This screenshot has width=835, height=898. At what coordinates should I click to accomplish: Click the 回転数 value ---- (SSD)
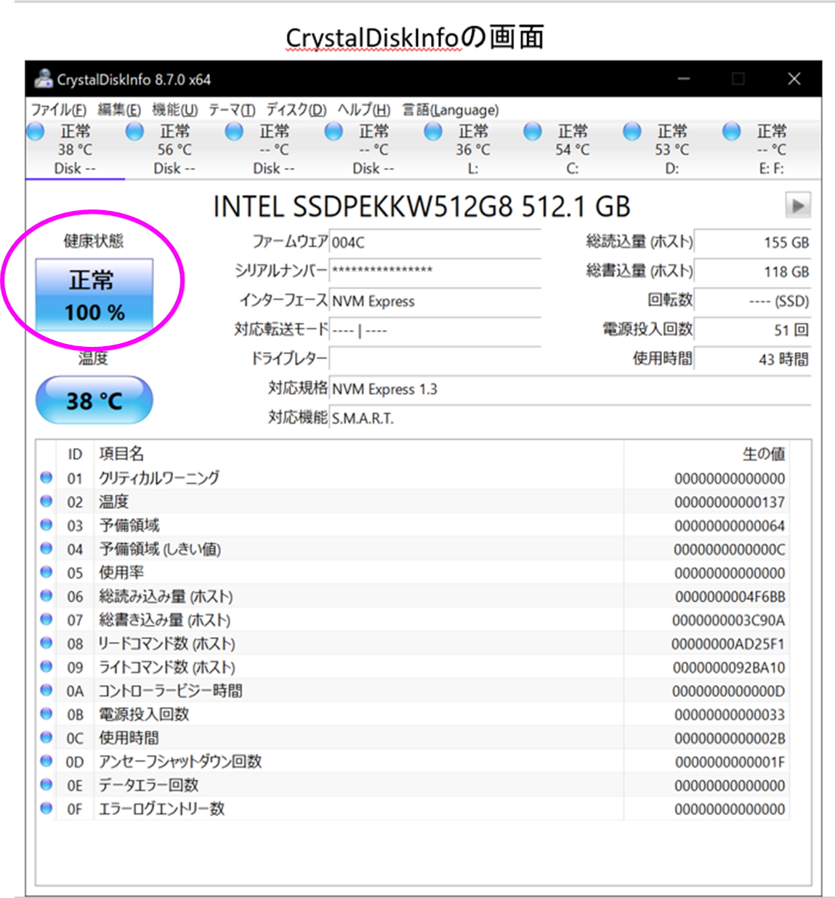pyautogui.click(x=753, y=301)
